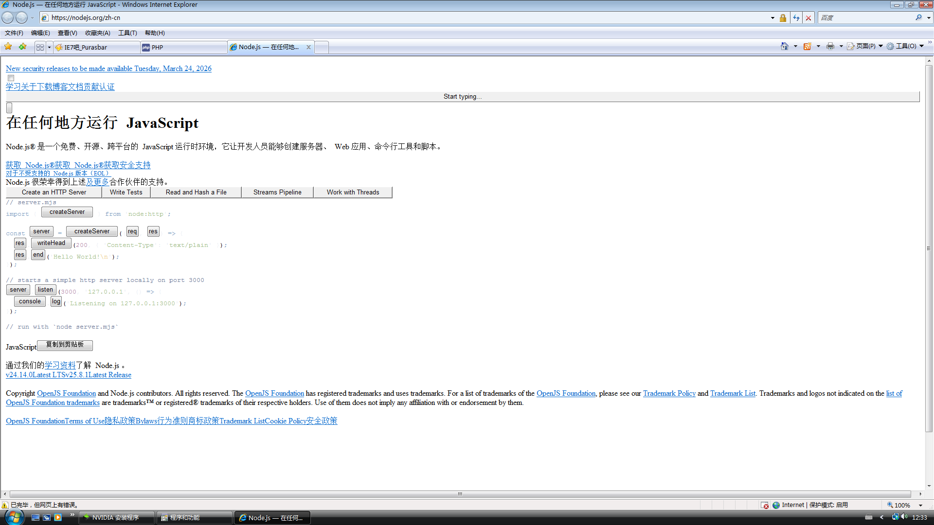The image size is (934, 525).
Task: Click Add to Favorites star-plus icon
Action: coord(22,47)
